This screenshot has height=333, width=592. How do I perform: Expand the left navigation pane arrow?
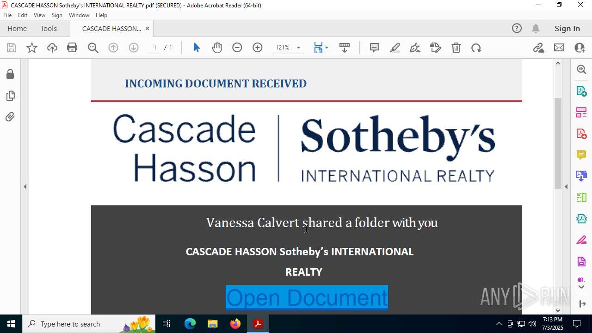click(x=25, y=186)
